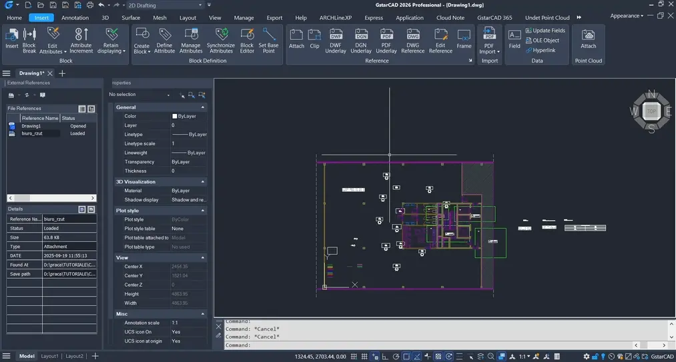Select biuro_rzut in File References
The image size is (676, 362).
[x=32, y=133]
